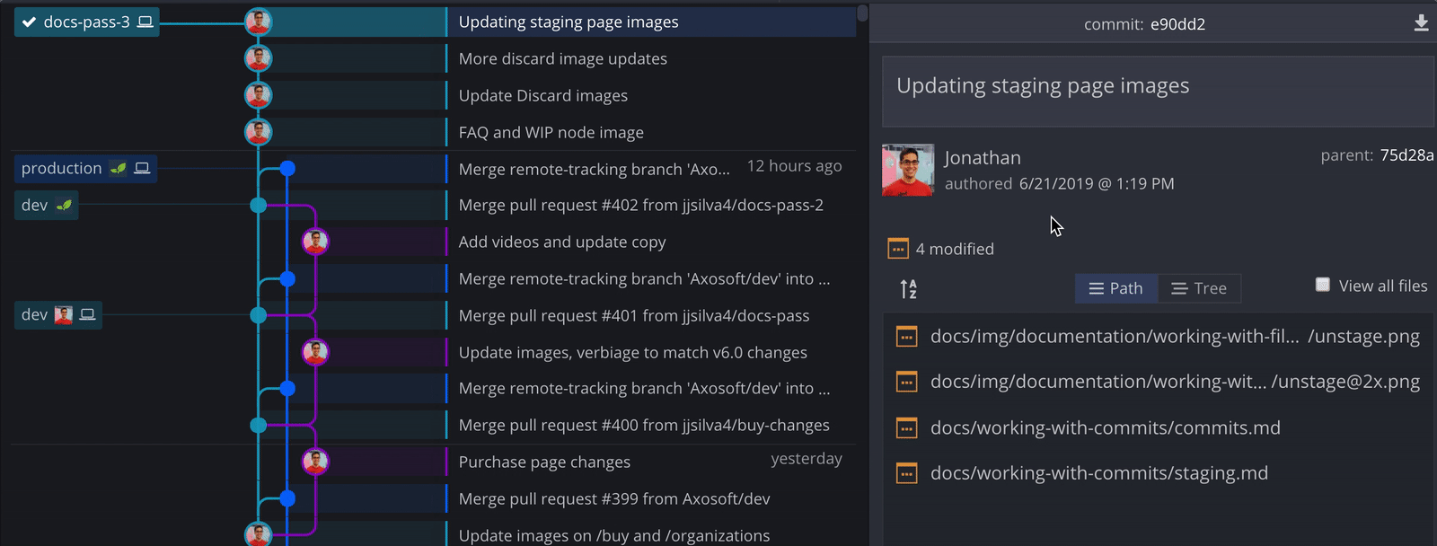Click the alphabetical sort icon above file list
The image size is (1437, 546).
[908, 289]
